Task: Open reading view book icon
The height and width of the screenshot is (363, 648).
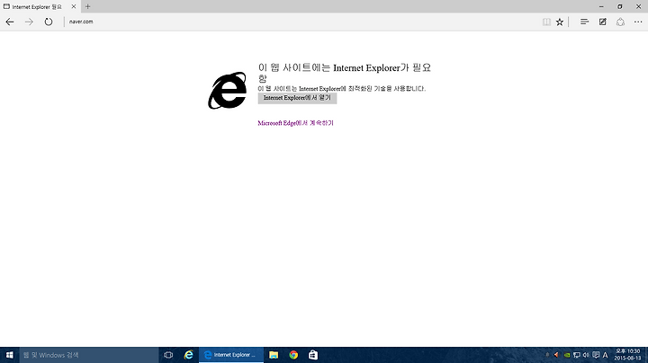Action: [x=546, y=22]
